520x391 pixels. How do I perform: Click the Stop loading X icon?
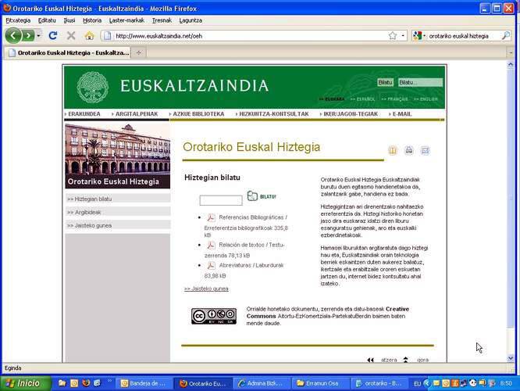[71, 35]
